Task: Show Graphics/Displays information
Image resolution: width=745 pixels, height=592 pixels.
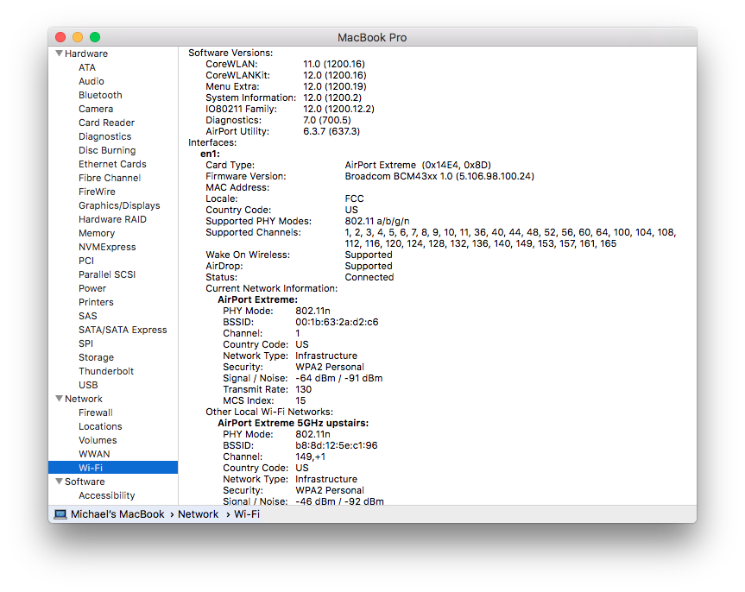Action: [119, 205]
